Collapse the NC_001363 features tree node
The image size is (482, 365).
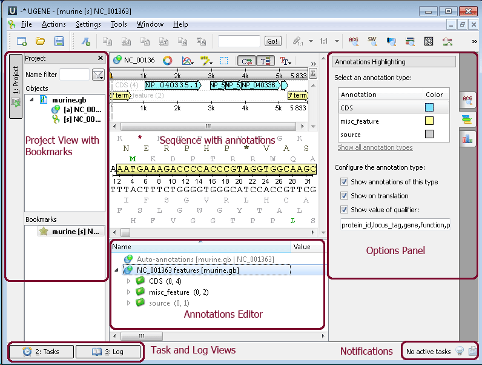[x=116, y=270]
